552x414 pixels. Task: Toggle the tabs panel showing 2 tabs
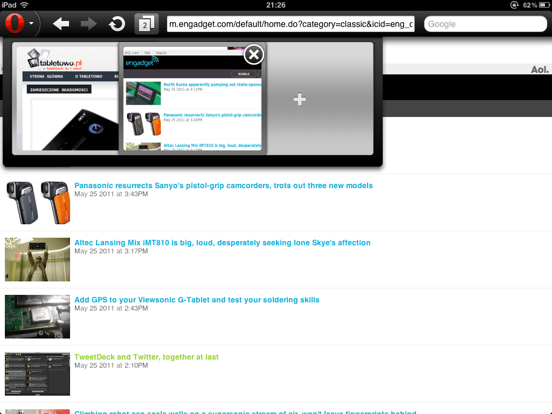[x=146, y=24]
